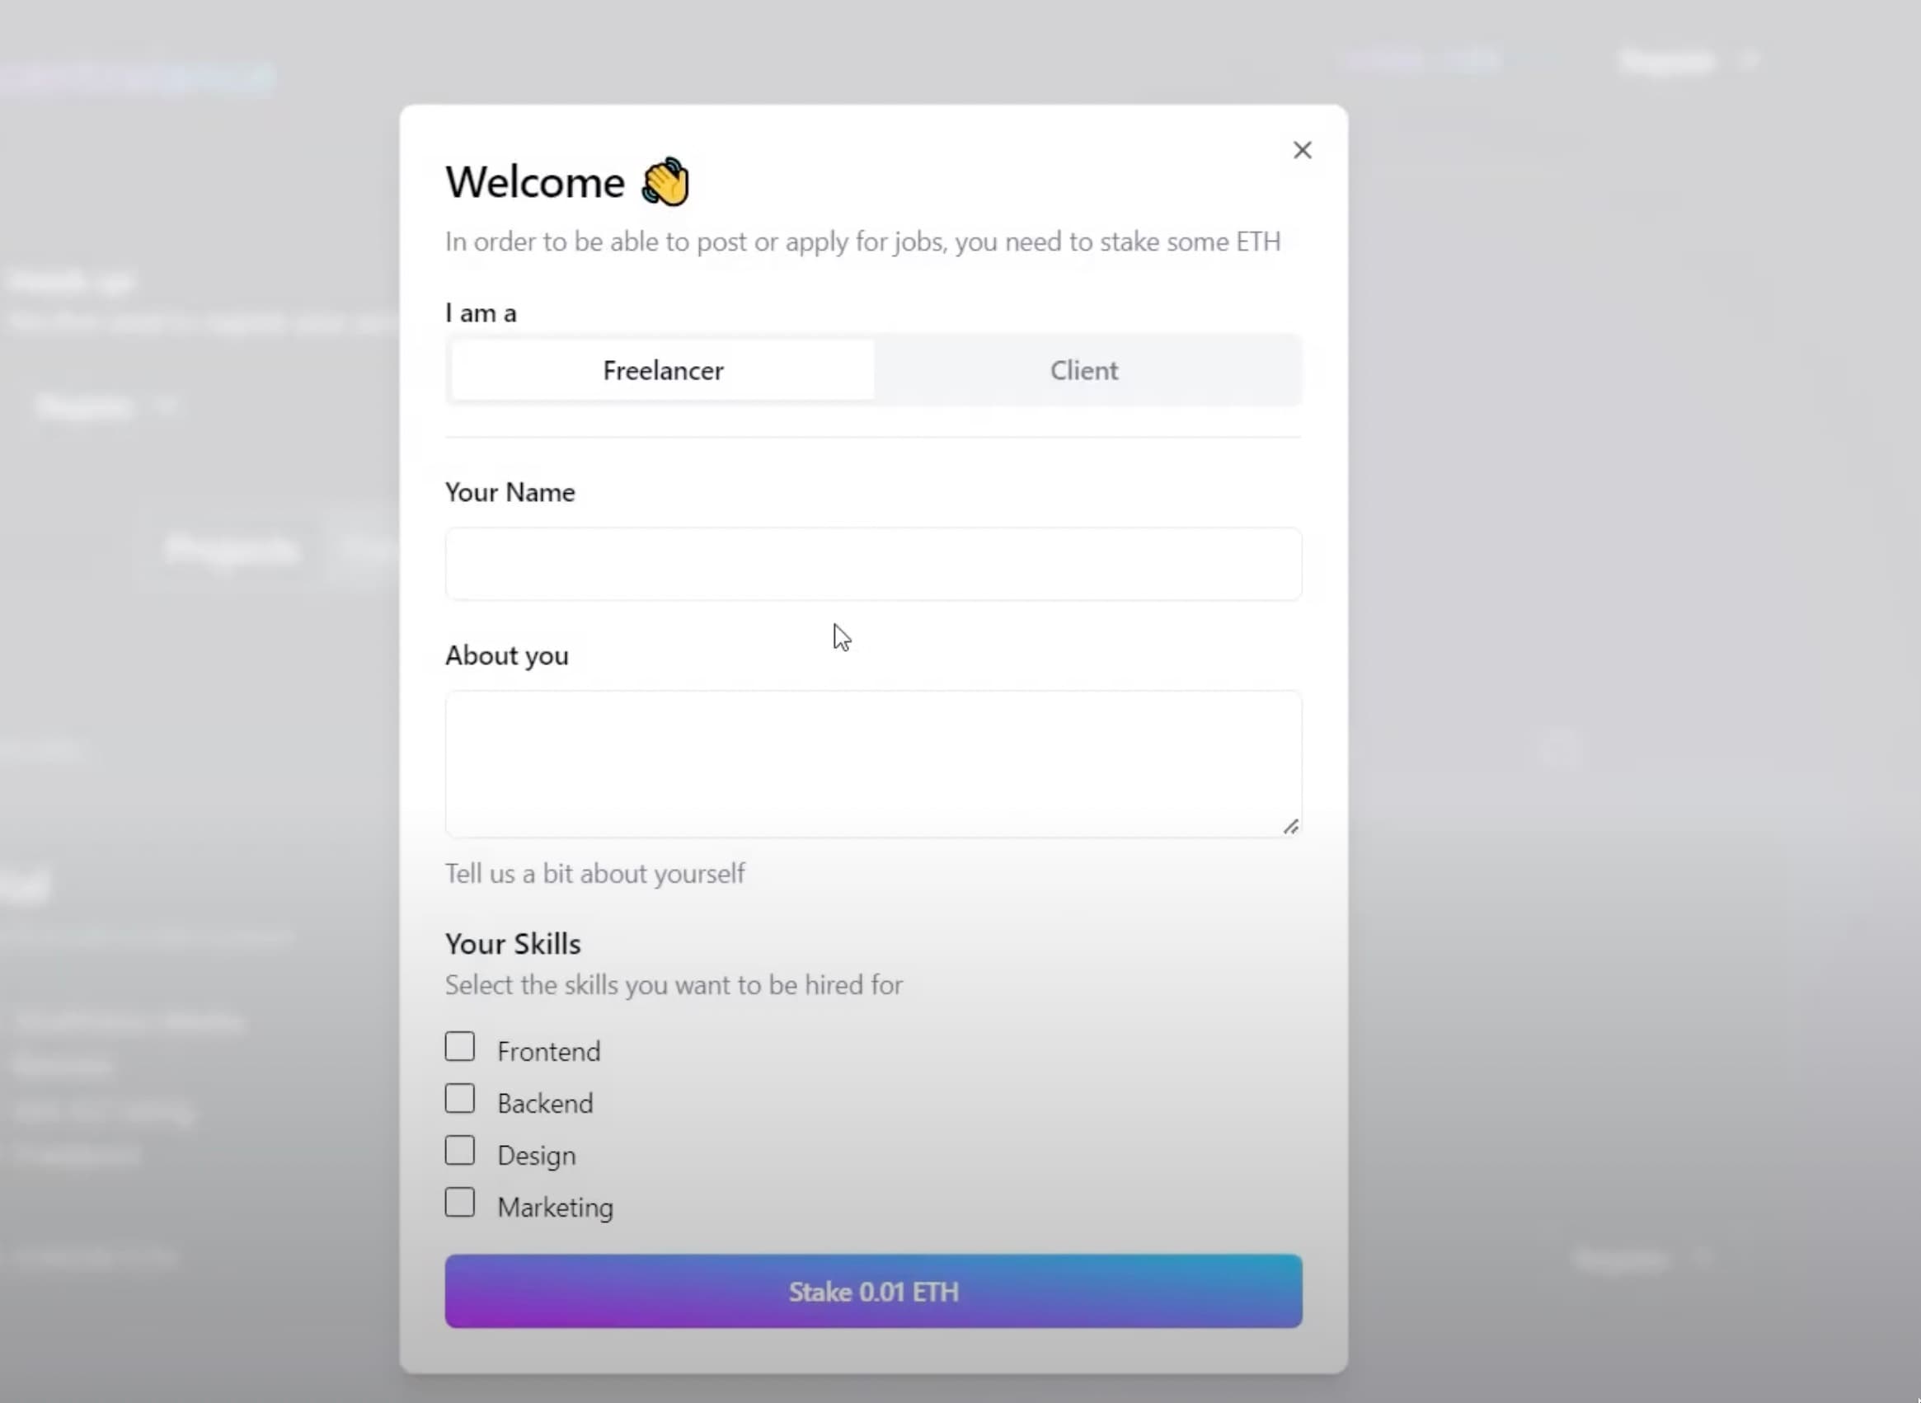
Task: Enable the Frontend skill checkbox
Action: tap(459, 1047)
